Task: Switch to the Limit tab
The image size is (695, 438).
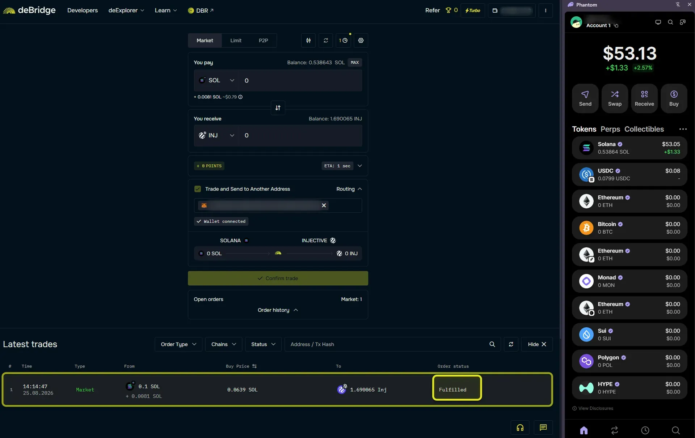Action: tap(236, 41)
